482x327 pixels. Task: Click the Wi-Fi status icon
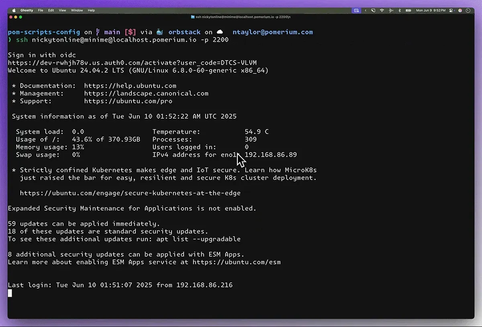(x=382, y=10)
